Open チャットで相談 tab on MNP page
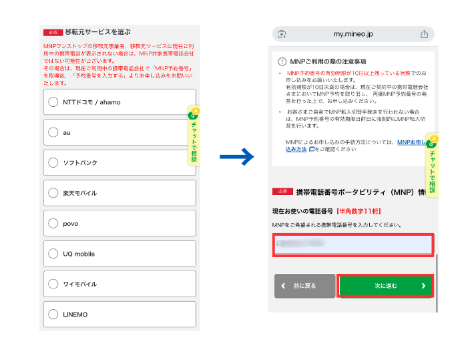This screenshot has width=474, height=356. click(432, 165)
